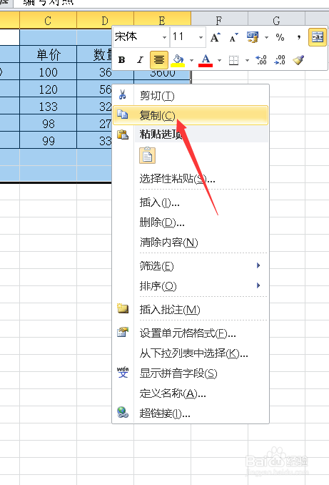Click 插入批注(M) entry

[191, 309]
